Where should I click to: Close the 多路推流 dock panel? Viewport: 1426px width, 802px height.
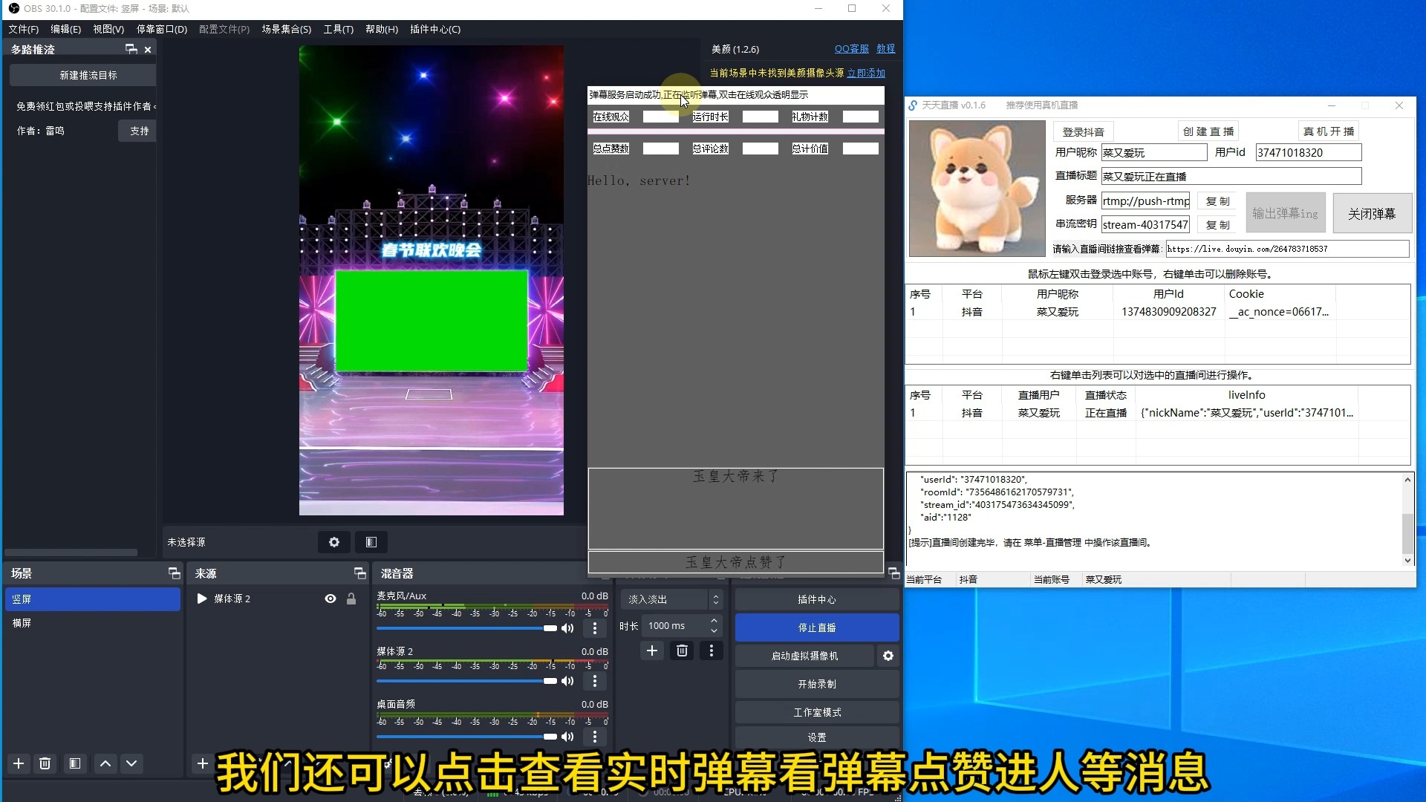[148, 50]
